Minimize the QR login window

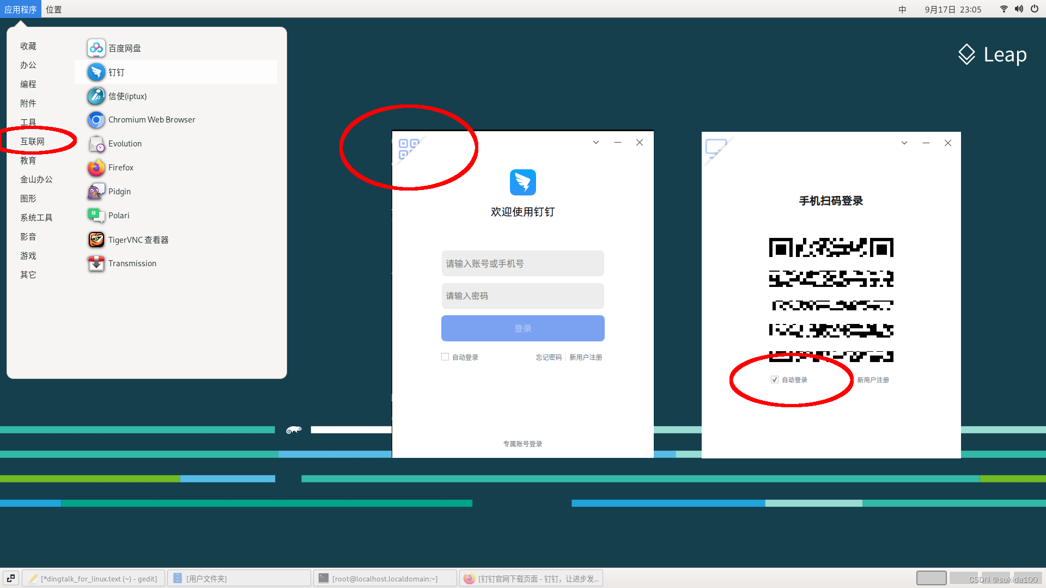(x=926, y=143)
